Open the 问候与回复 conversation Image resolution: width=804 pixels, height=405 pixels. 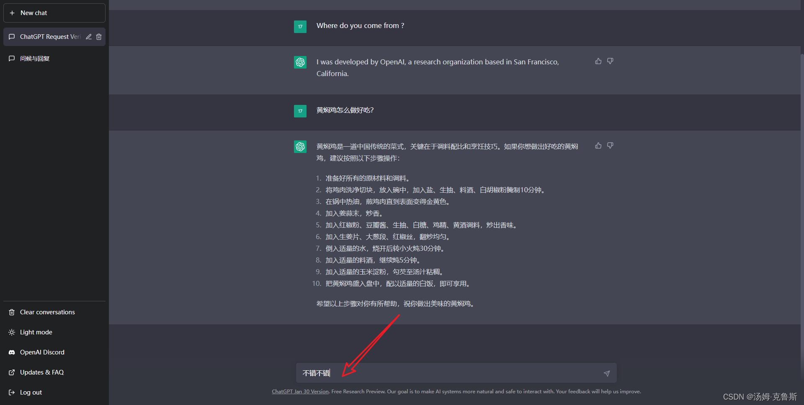tap(35, 58)
